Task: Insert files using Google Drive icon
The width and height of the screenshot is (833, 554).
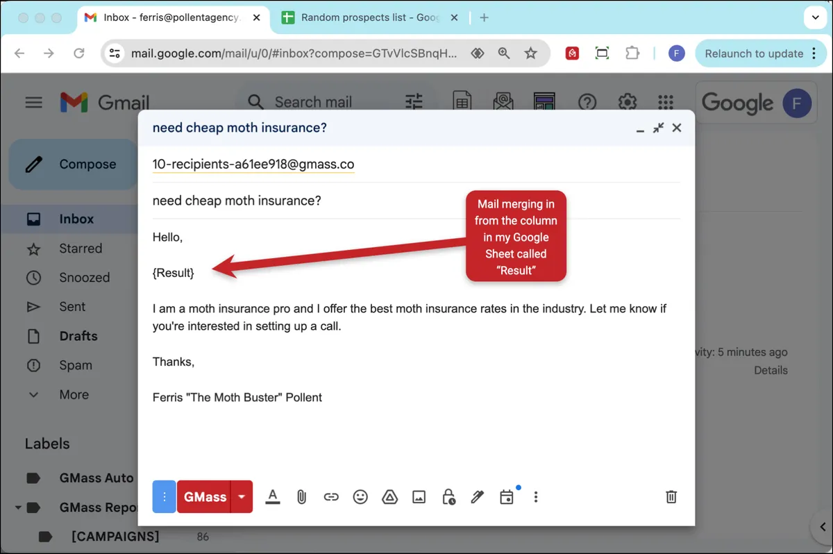Action: point(389,497)
